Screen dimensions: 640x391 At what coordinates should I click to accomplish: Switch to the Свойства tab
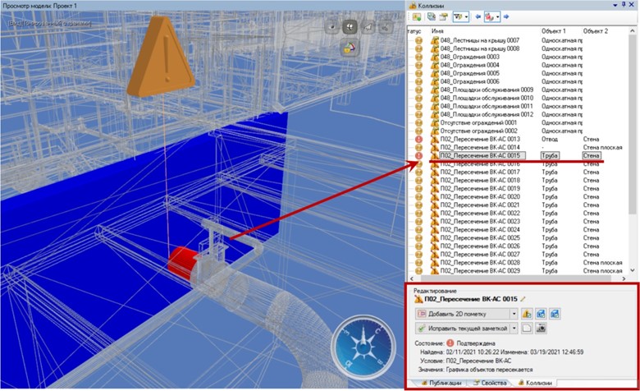[491, 383]
